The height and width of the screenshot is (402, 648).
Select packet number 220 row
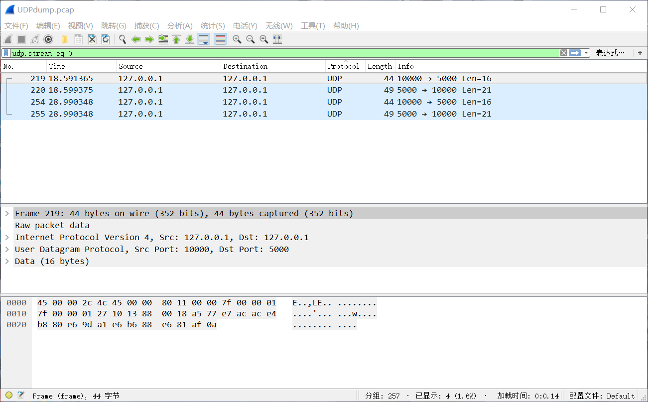[x=324, y=90]
